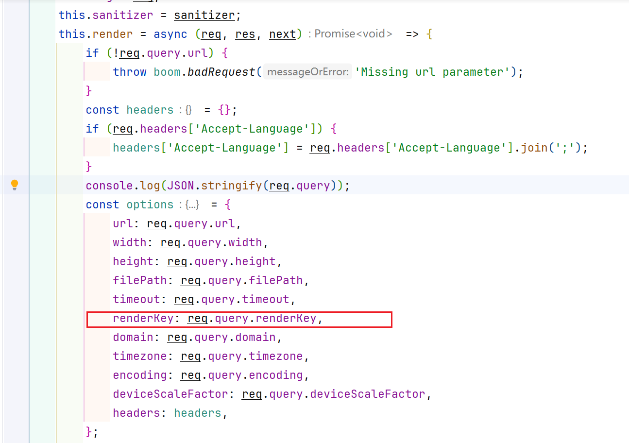Click the async keyword
Screen dimensions: 629x443
[x=170, y=34]
